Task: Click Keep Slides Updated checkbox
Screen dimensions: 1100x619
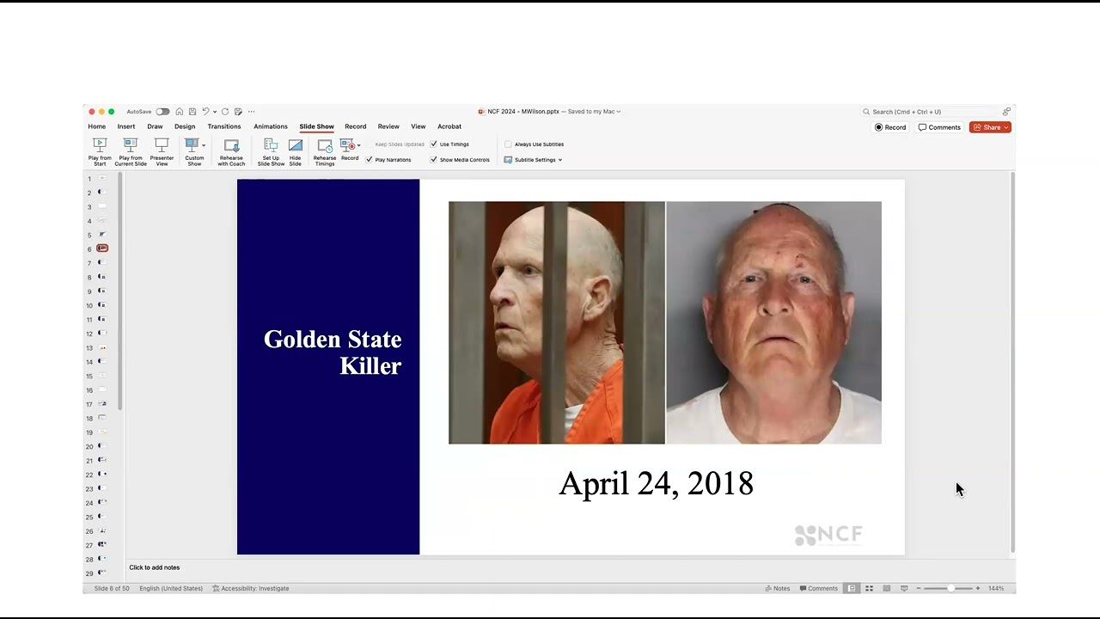Action: [370, 144]
